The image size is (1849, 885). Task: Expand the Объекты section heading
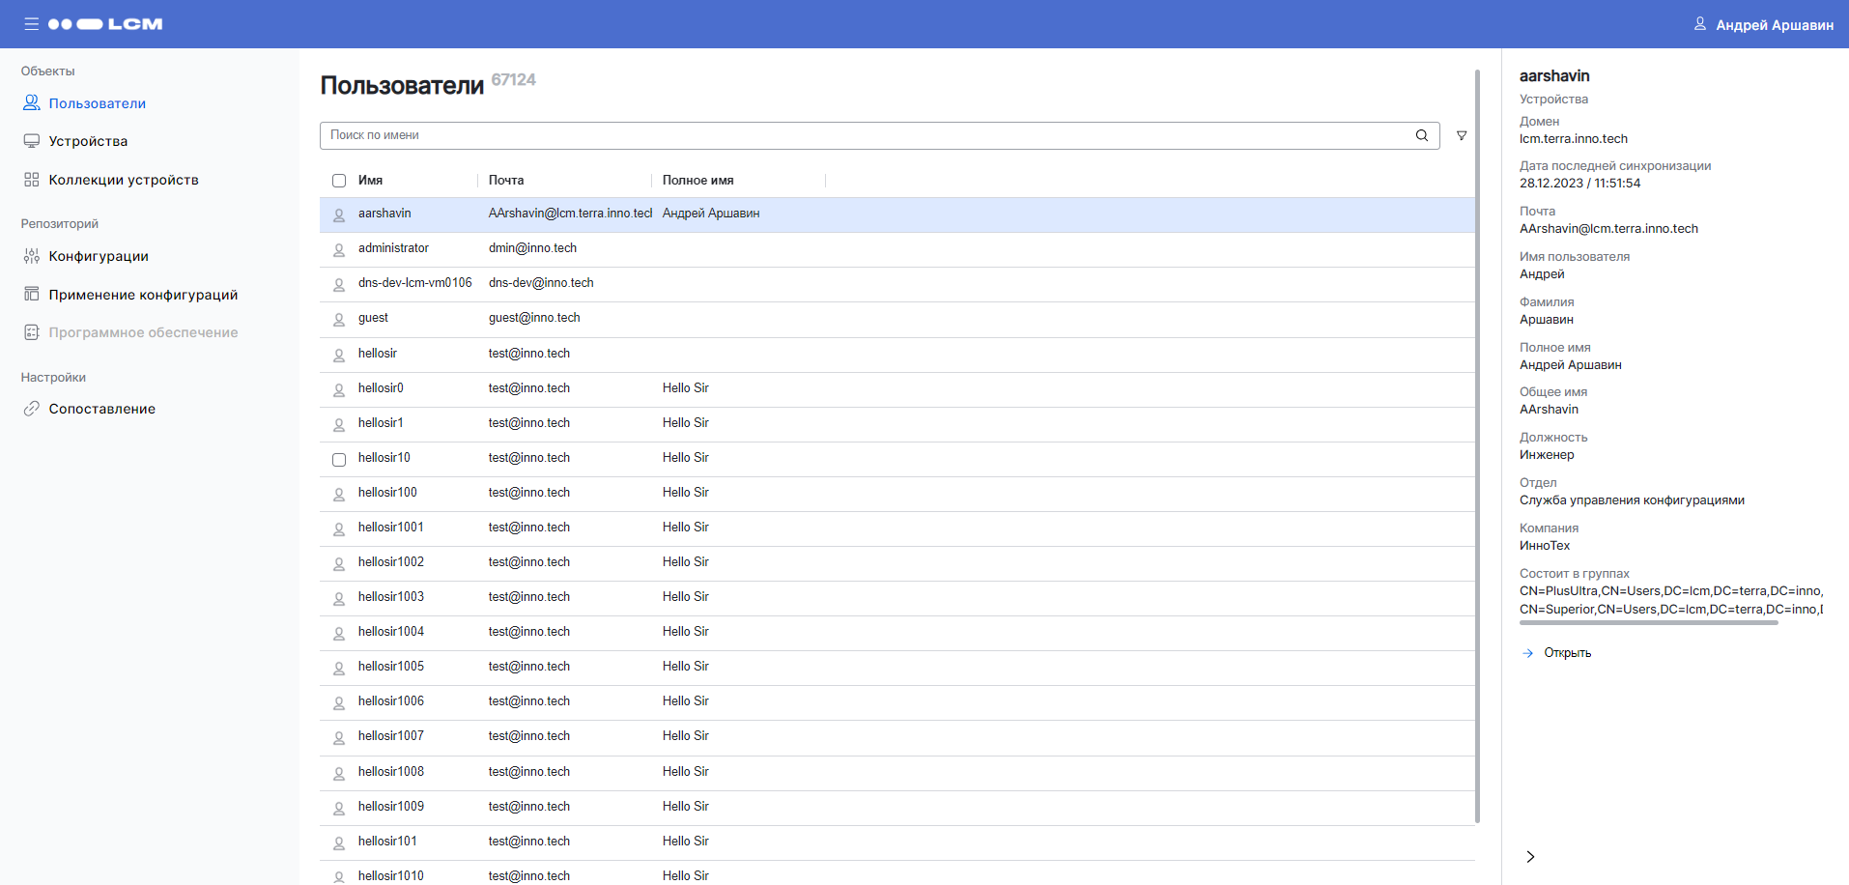pos(45,71)
